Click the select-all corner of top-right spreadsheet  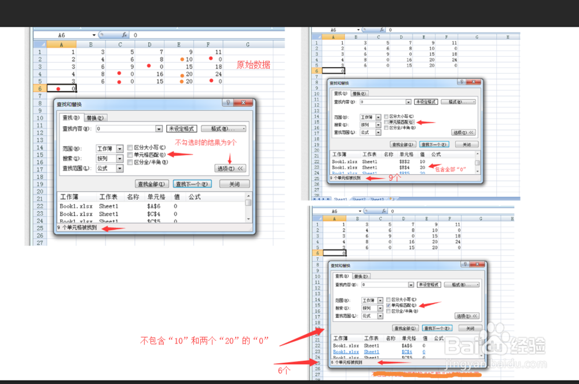[317, 37]
